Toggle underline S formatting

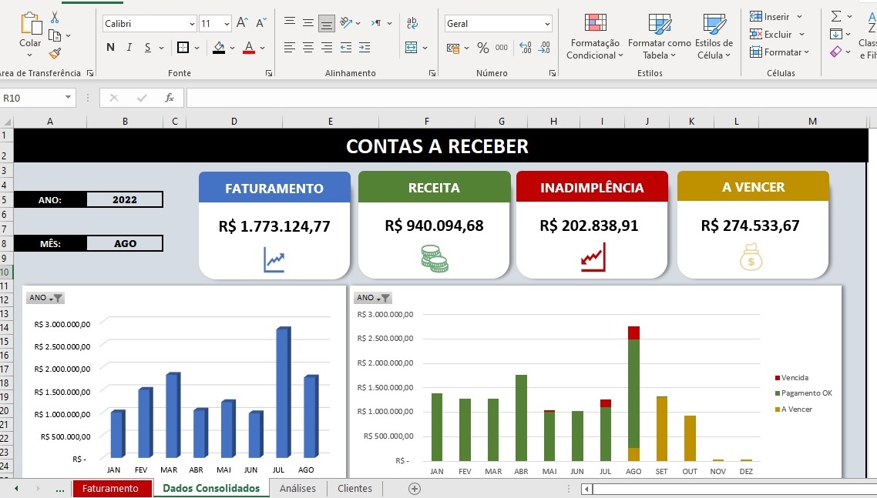point(148,48)
